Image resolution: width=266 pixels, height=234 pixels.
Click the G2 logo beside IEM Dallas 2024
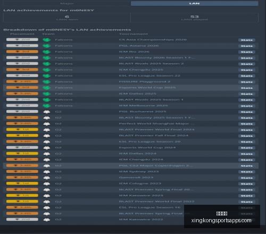[x=47, y=154]
